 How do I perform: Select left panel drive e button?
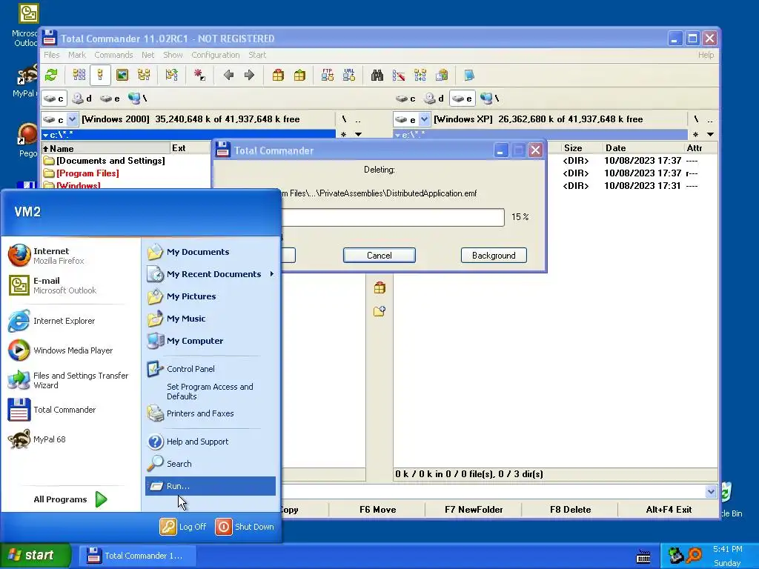[110, 99]
